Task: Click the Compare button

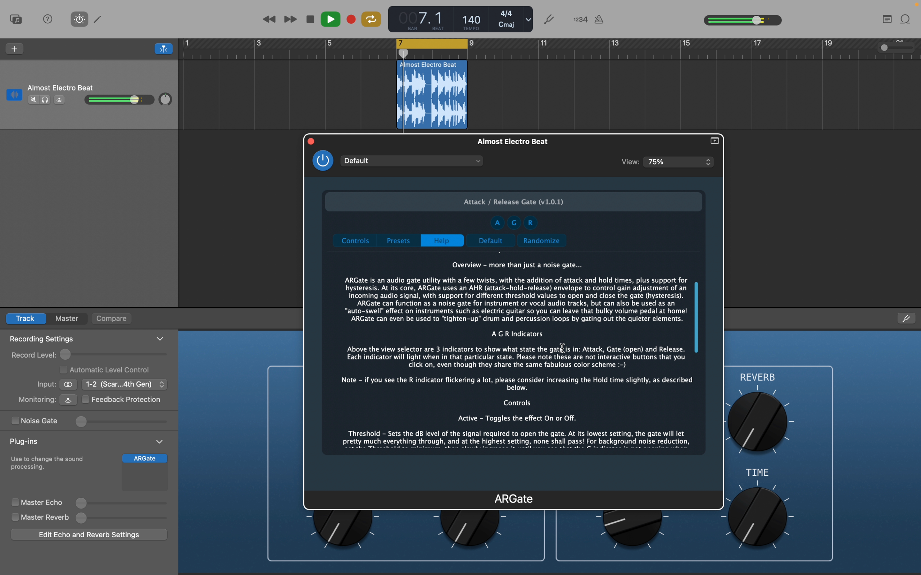Action: click(112, 318)
